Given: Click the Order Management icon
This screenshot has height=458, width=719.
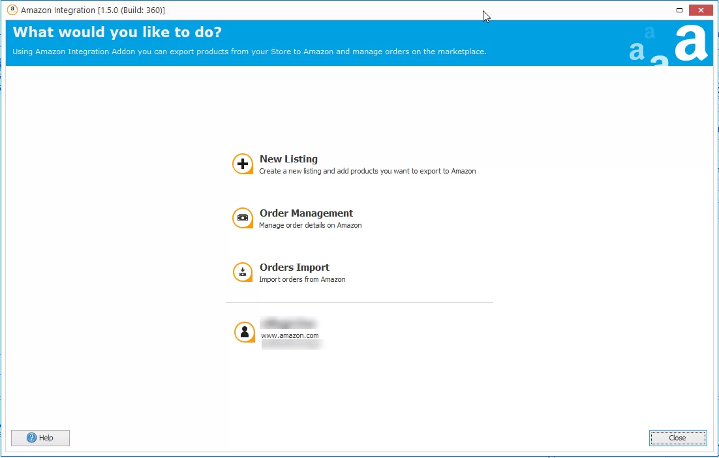Looking at the screenshot, I should (243, 218).
